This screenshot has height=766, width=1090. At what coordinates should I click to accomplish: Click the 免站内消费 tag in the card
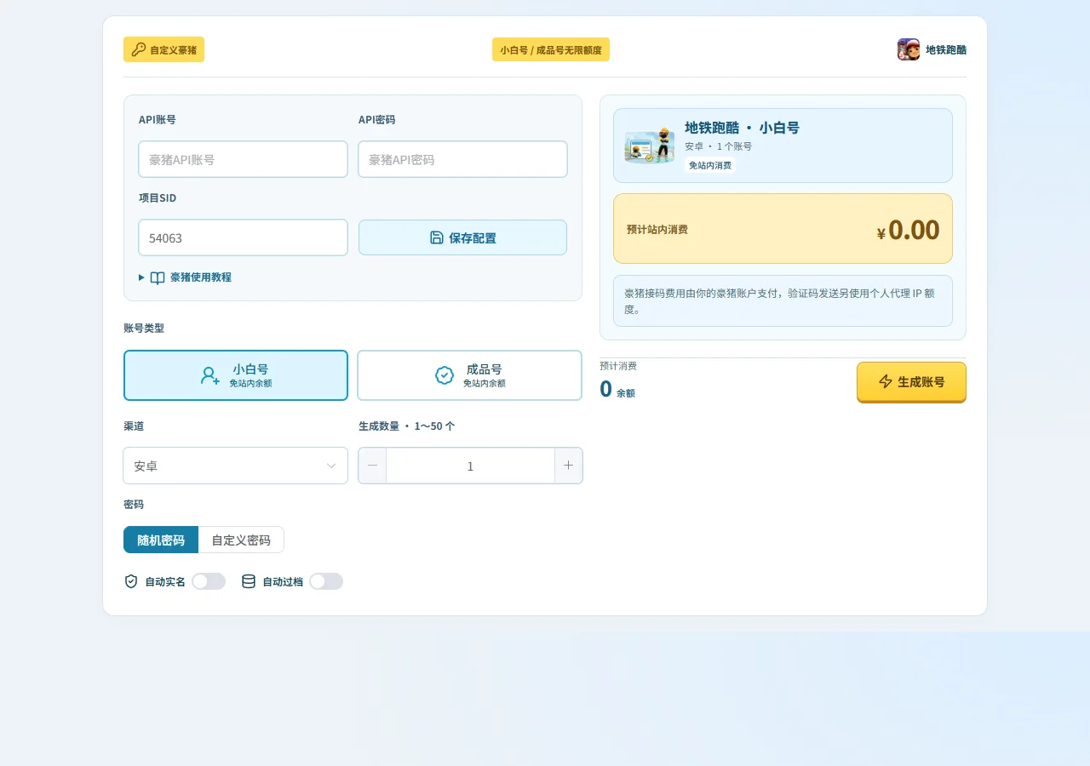click(710, 165)
